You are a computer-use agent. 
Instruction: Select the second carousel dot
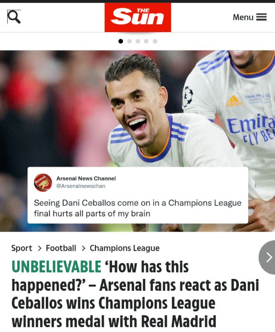point(129,41)
